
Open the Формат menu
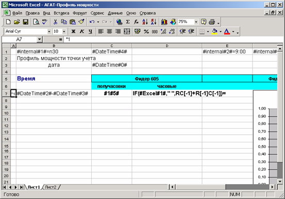[80, 13]
